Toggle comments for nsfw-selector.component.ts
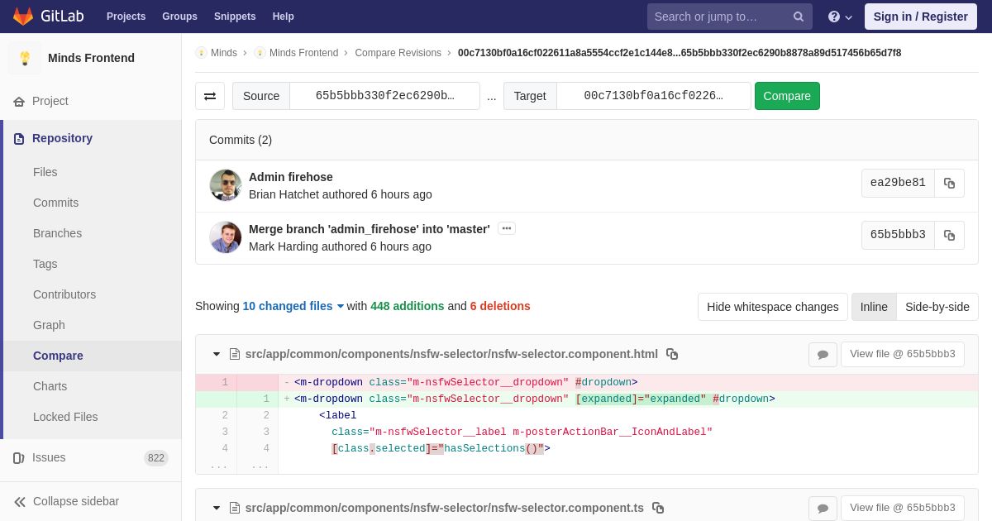 (823, 508)
